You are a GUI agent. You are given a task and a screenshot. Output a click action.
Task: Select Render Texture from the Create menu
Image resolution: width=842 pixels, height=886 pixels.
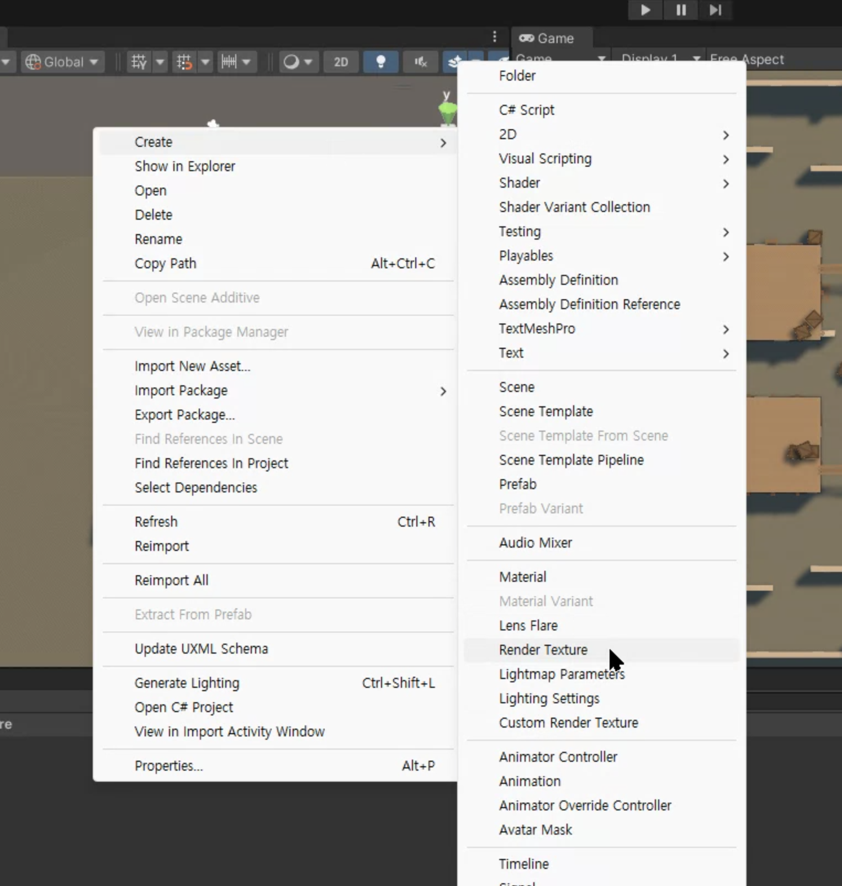[x=602, y=650]
